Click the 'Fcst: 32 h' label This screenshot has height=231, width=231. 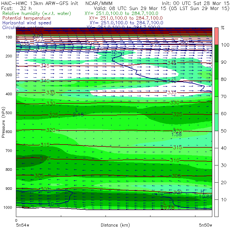pyautogui.click(x=16, y=8)
